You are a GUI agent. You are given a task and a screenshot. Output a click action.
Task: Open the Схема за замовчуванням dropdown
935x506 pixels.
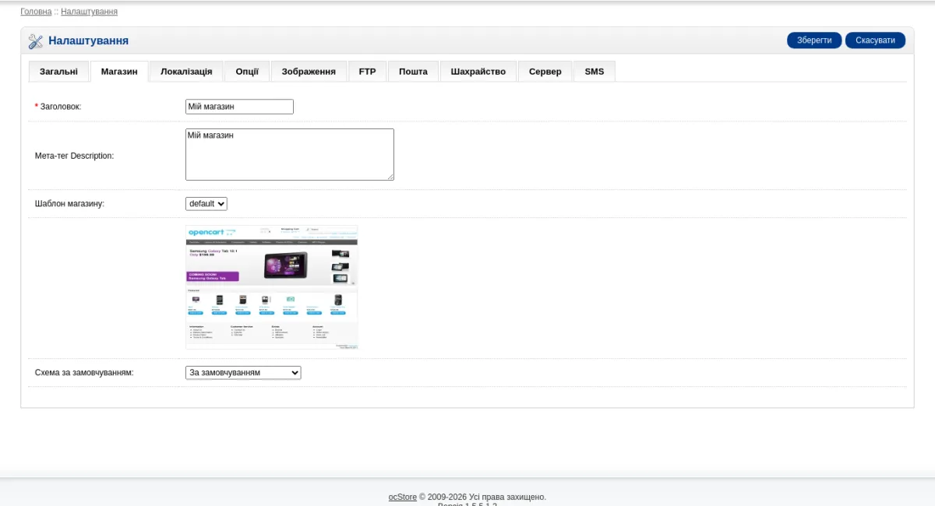(243, 373)
